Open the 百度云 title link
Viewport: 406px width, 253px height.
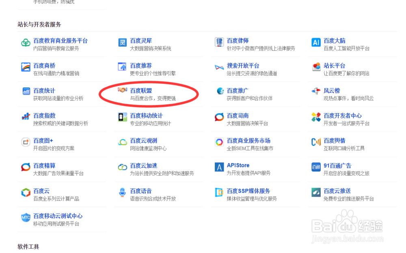coord(41,191)
